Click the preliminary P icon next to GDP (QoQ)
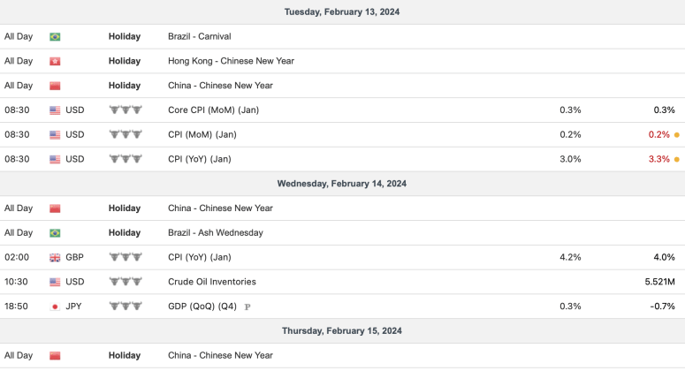The width and height of the screenshot is (685, 371). pyautogui.click(x=247, y=307)
